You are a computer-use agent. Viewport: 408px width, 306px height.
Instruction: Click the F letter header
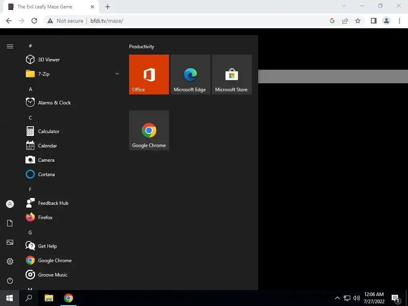(x=30, y=189)
